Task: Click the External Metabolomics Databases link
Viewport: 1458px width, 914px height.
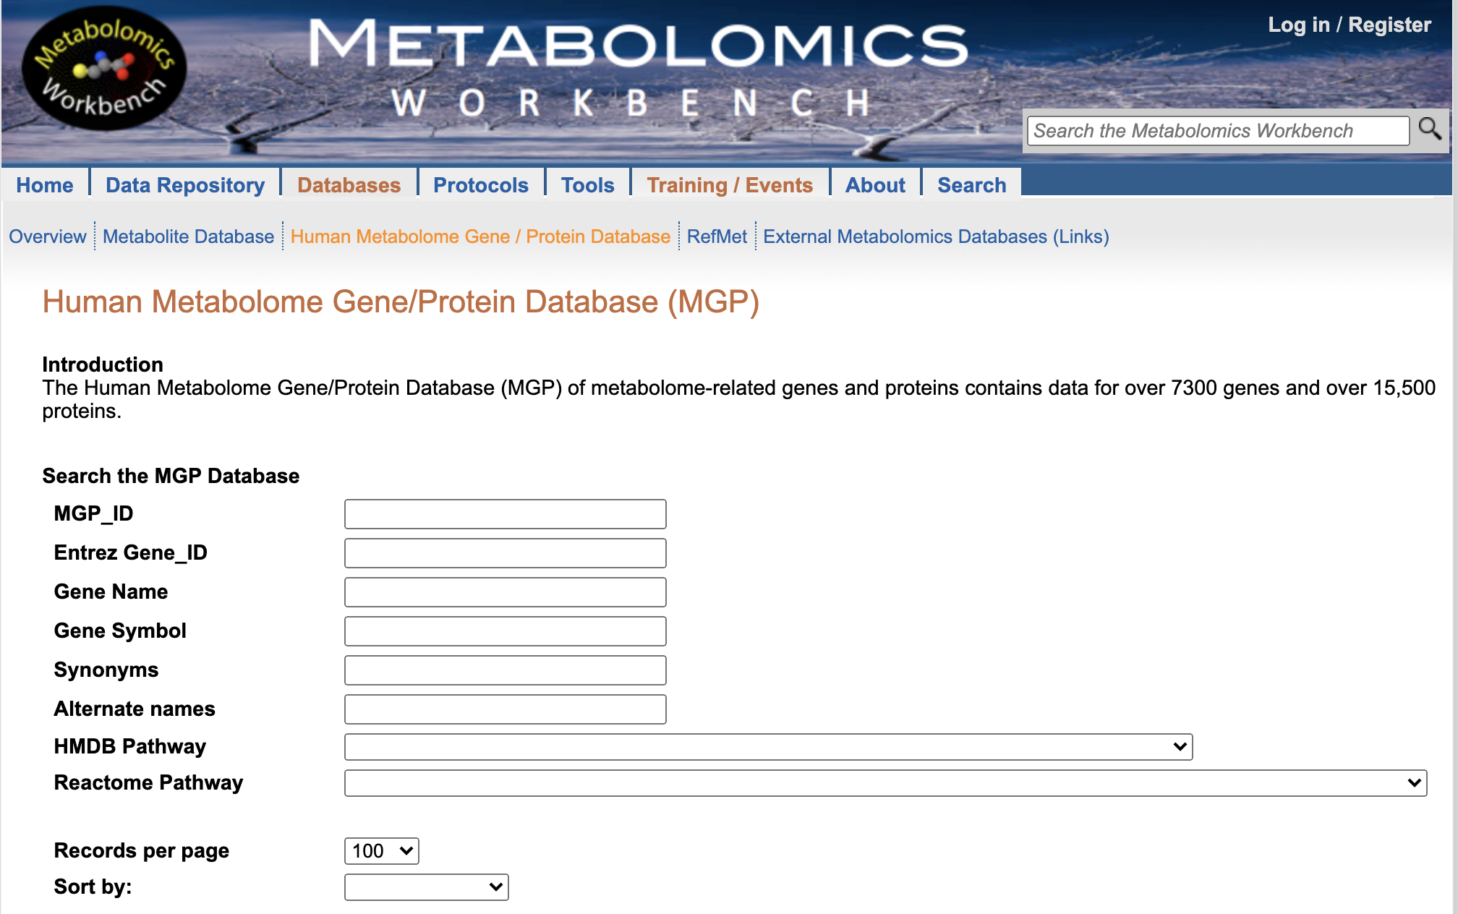Action: tap(937, 236)
